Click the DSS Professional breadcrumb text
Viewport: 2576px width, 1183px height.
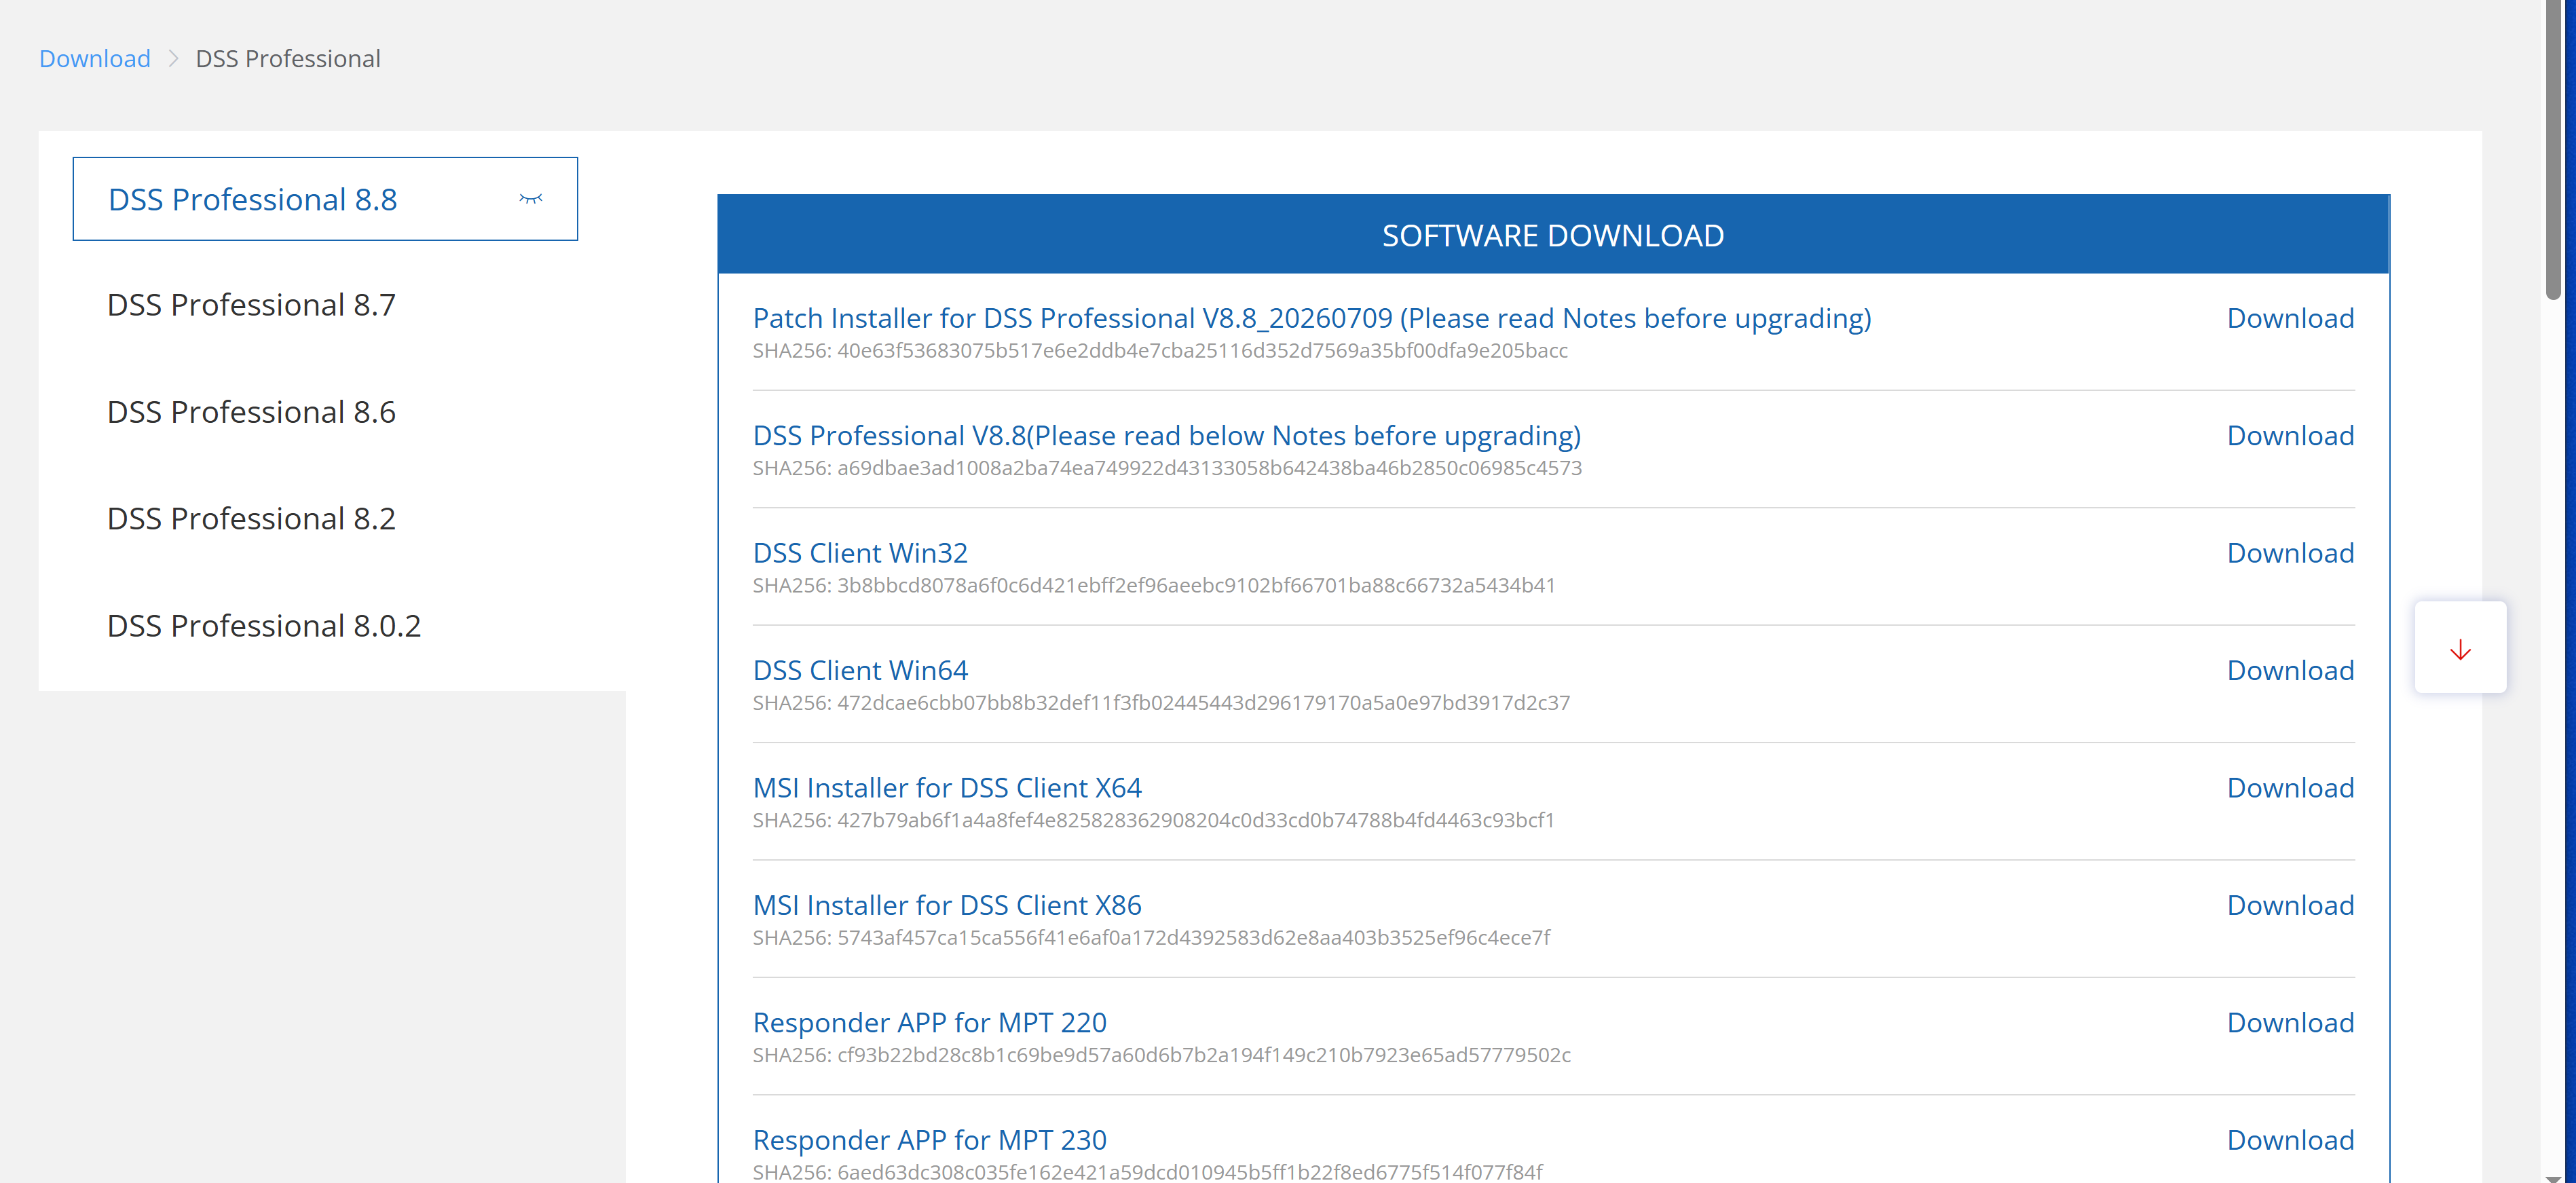click(288, 59)
